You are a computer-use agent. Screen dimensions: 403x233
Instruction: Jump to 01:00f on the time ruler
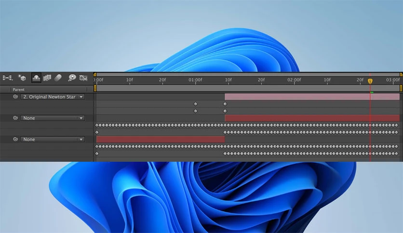coord(195,80)
